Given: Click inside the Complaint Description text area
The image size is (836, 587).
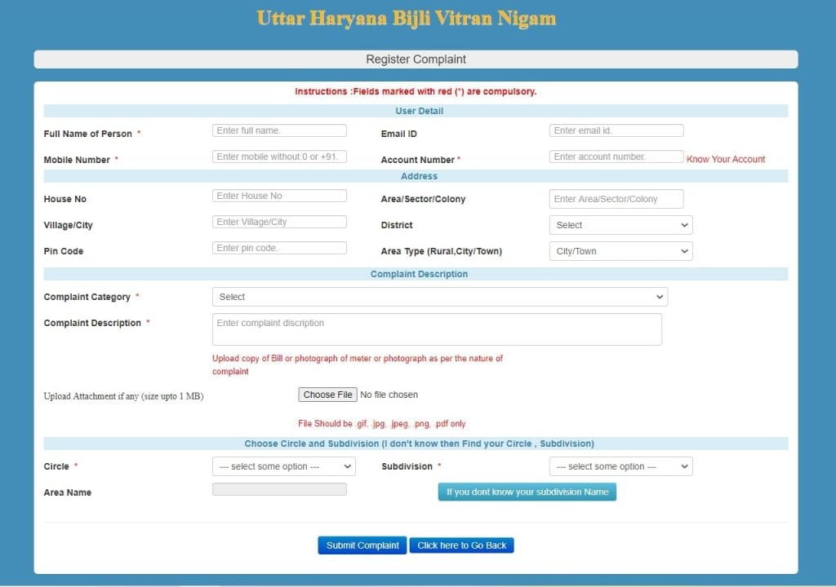Looking at the screenshot, I should 438,329.
